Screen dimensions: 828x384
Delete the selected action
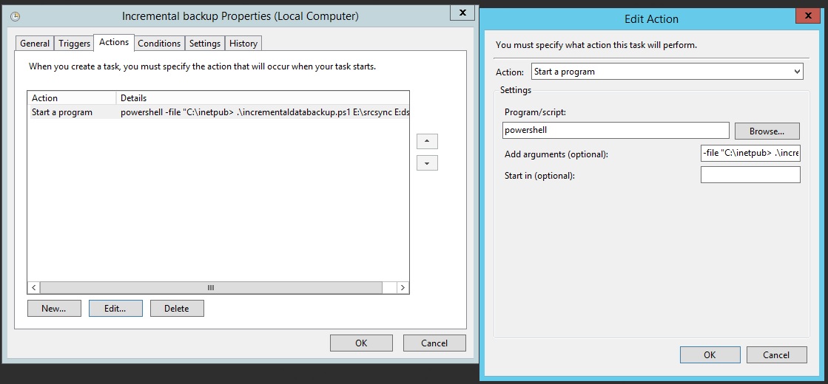pyautogui.click(x=177, y=309)
